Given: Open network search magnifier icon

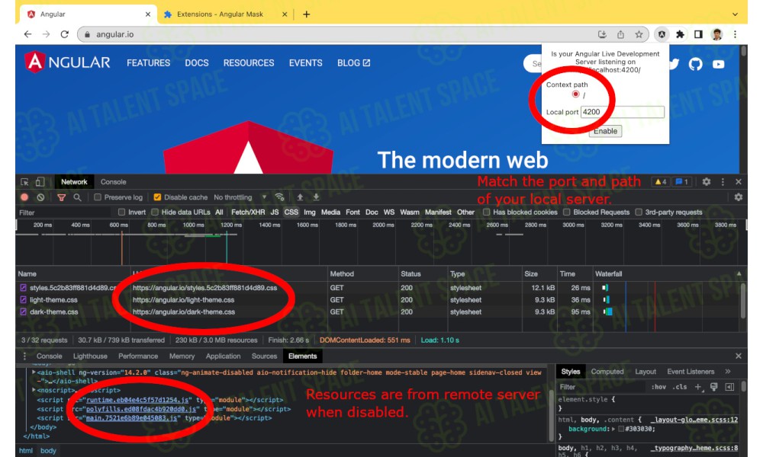Looking at the screenshot, I should pyautogui.click(x=77, y=197).
